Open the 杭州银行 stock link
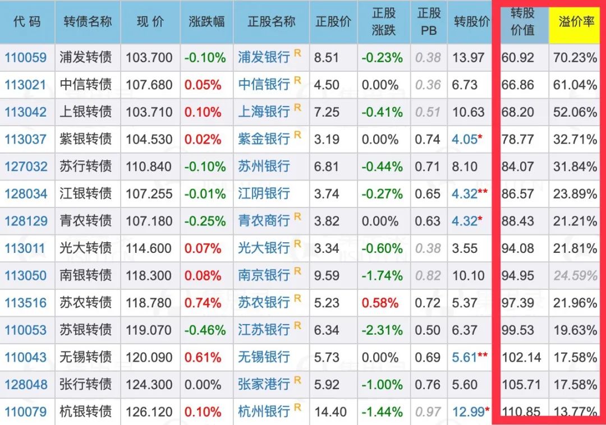Image resolution: width=606 pixels, height=425 pixels. click(x=264, y=412)
